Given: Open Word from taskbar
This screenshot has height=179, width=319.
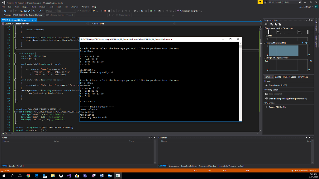Looking at the screenshot, I should click(x=102, y=176).
